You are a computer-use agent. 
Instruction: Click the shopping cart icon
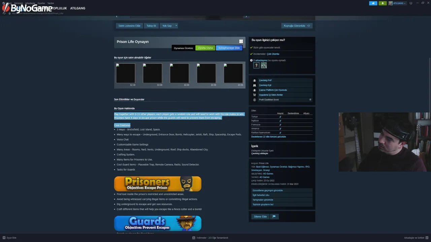[x=255, y=95]
